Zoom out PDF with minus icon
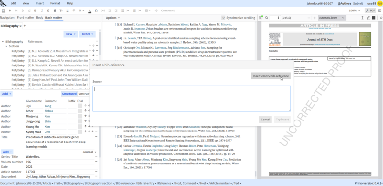 tap(309, 18)
